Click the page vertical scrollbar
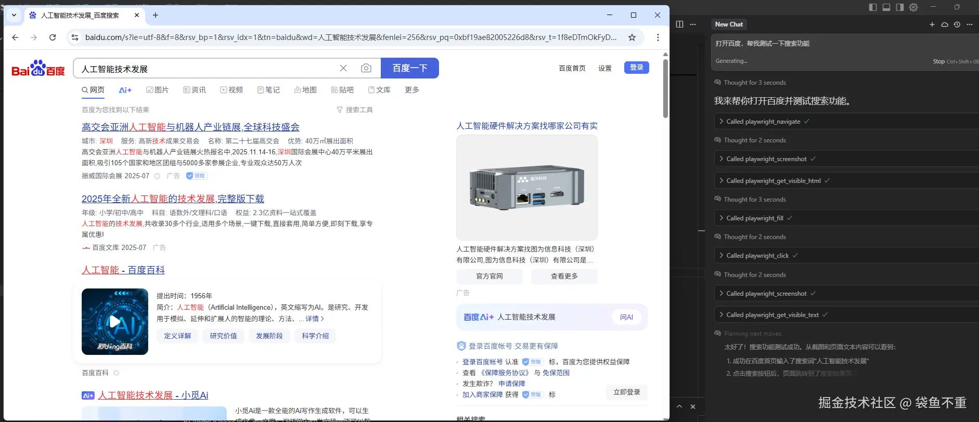This screenshot has height=422, width=979. coord(665,88)
